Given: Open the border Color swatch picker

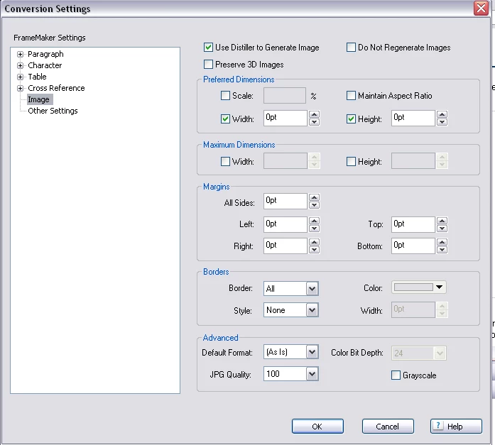Looking at the screenshot, I should (418, 287).
